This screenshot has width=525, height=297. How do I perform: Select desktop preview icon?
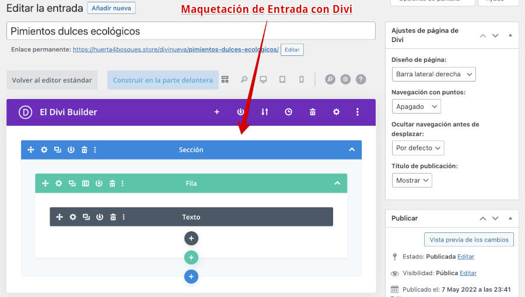point(263,80)
